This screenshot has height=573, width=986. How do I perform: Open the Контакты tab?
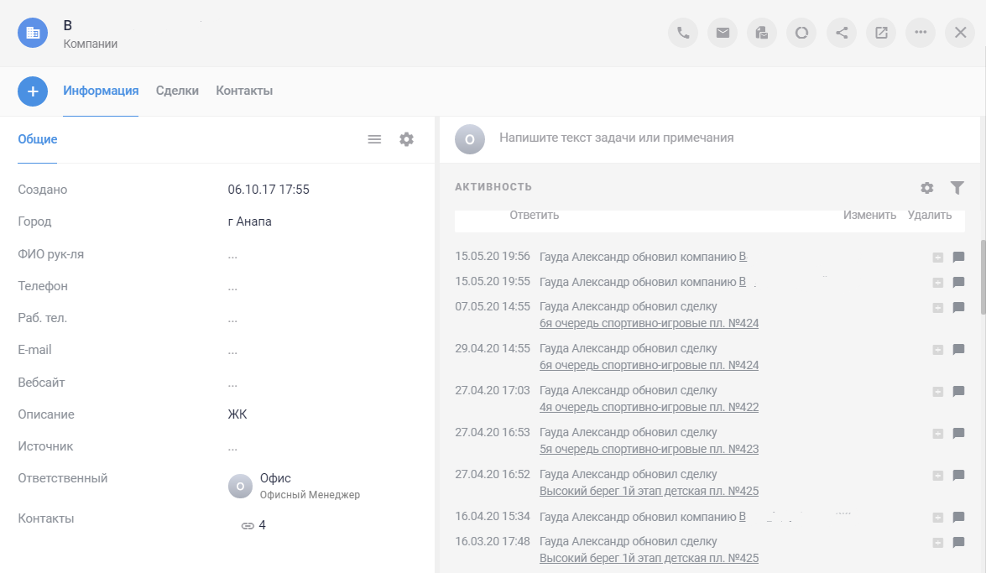tap(243, 90)
